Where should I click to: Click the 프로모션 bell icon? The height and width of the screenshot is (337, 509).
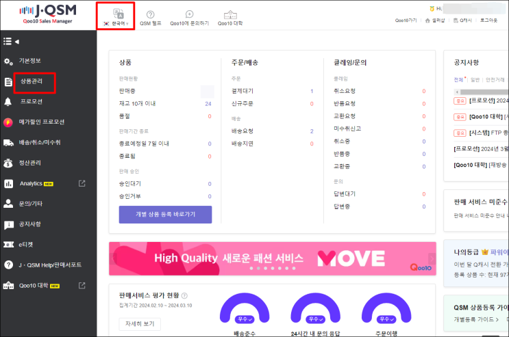point(8,102)
